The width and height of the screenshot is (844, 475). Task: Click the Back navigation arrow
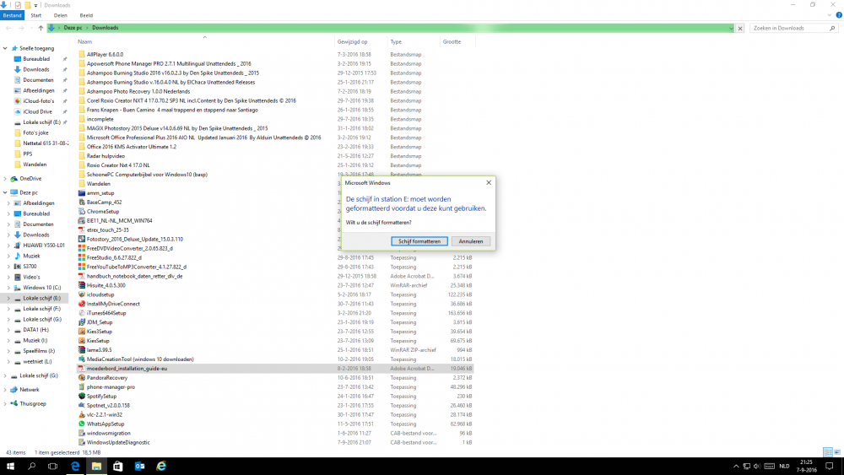click(8, 28)
